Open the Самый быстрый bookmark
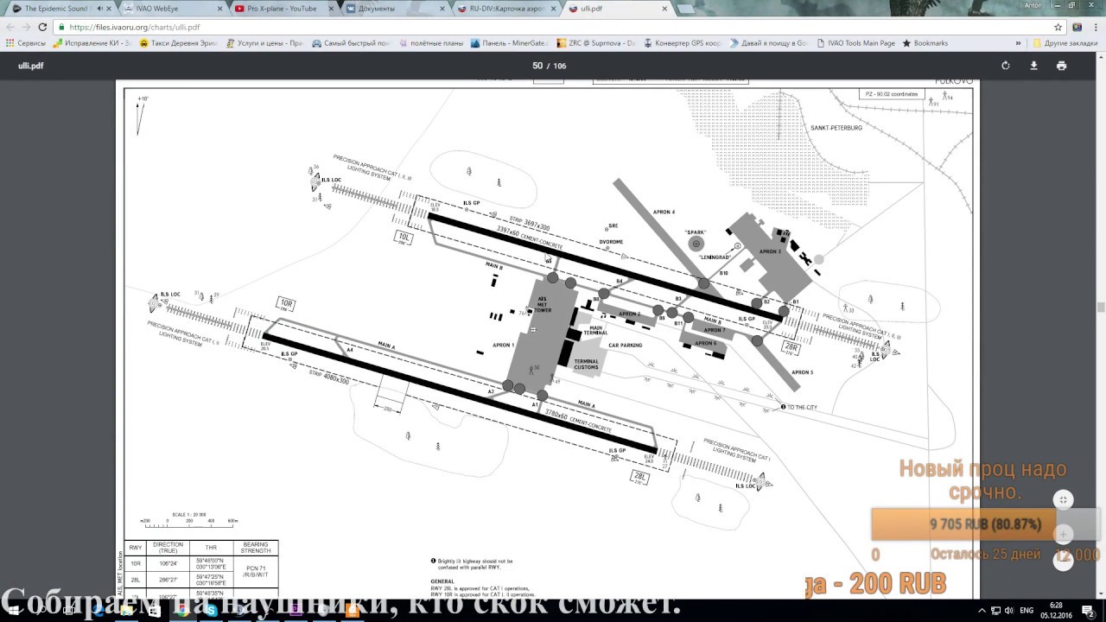 (351, 43)
